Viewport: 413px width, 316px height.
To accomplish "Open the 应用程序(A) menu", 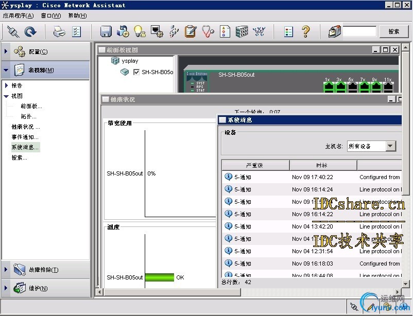I will (18, 16).
